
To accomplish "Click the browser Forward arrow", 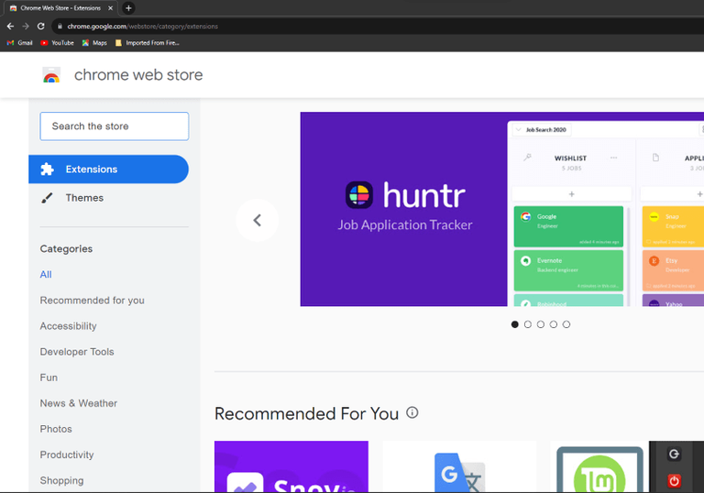I will 26,26.
